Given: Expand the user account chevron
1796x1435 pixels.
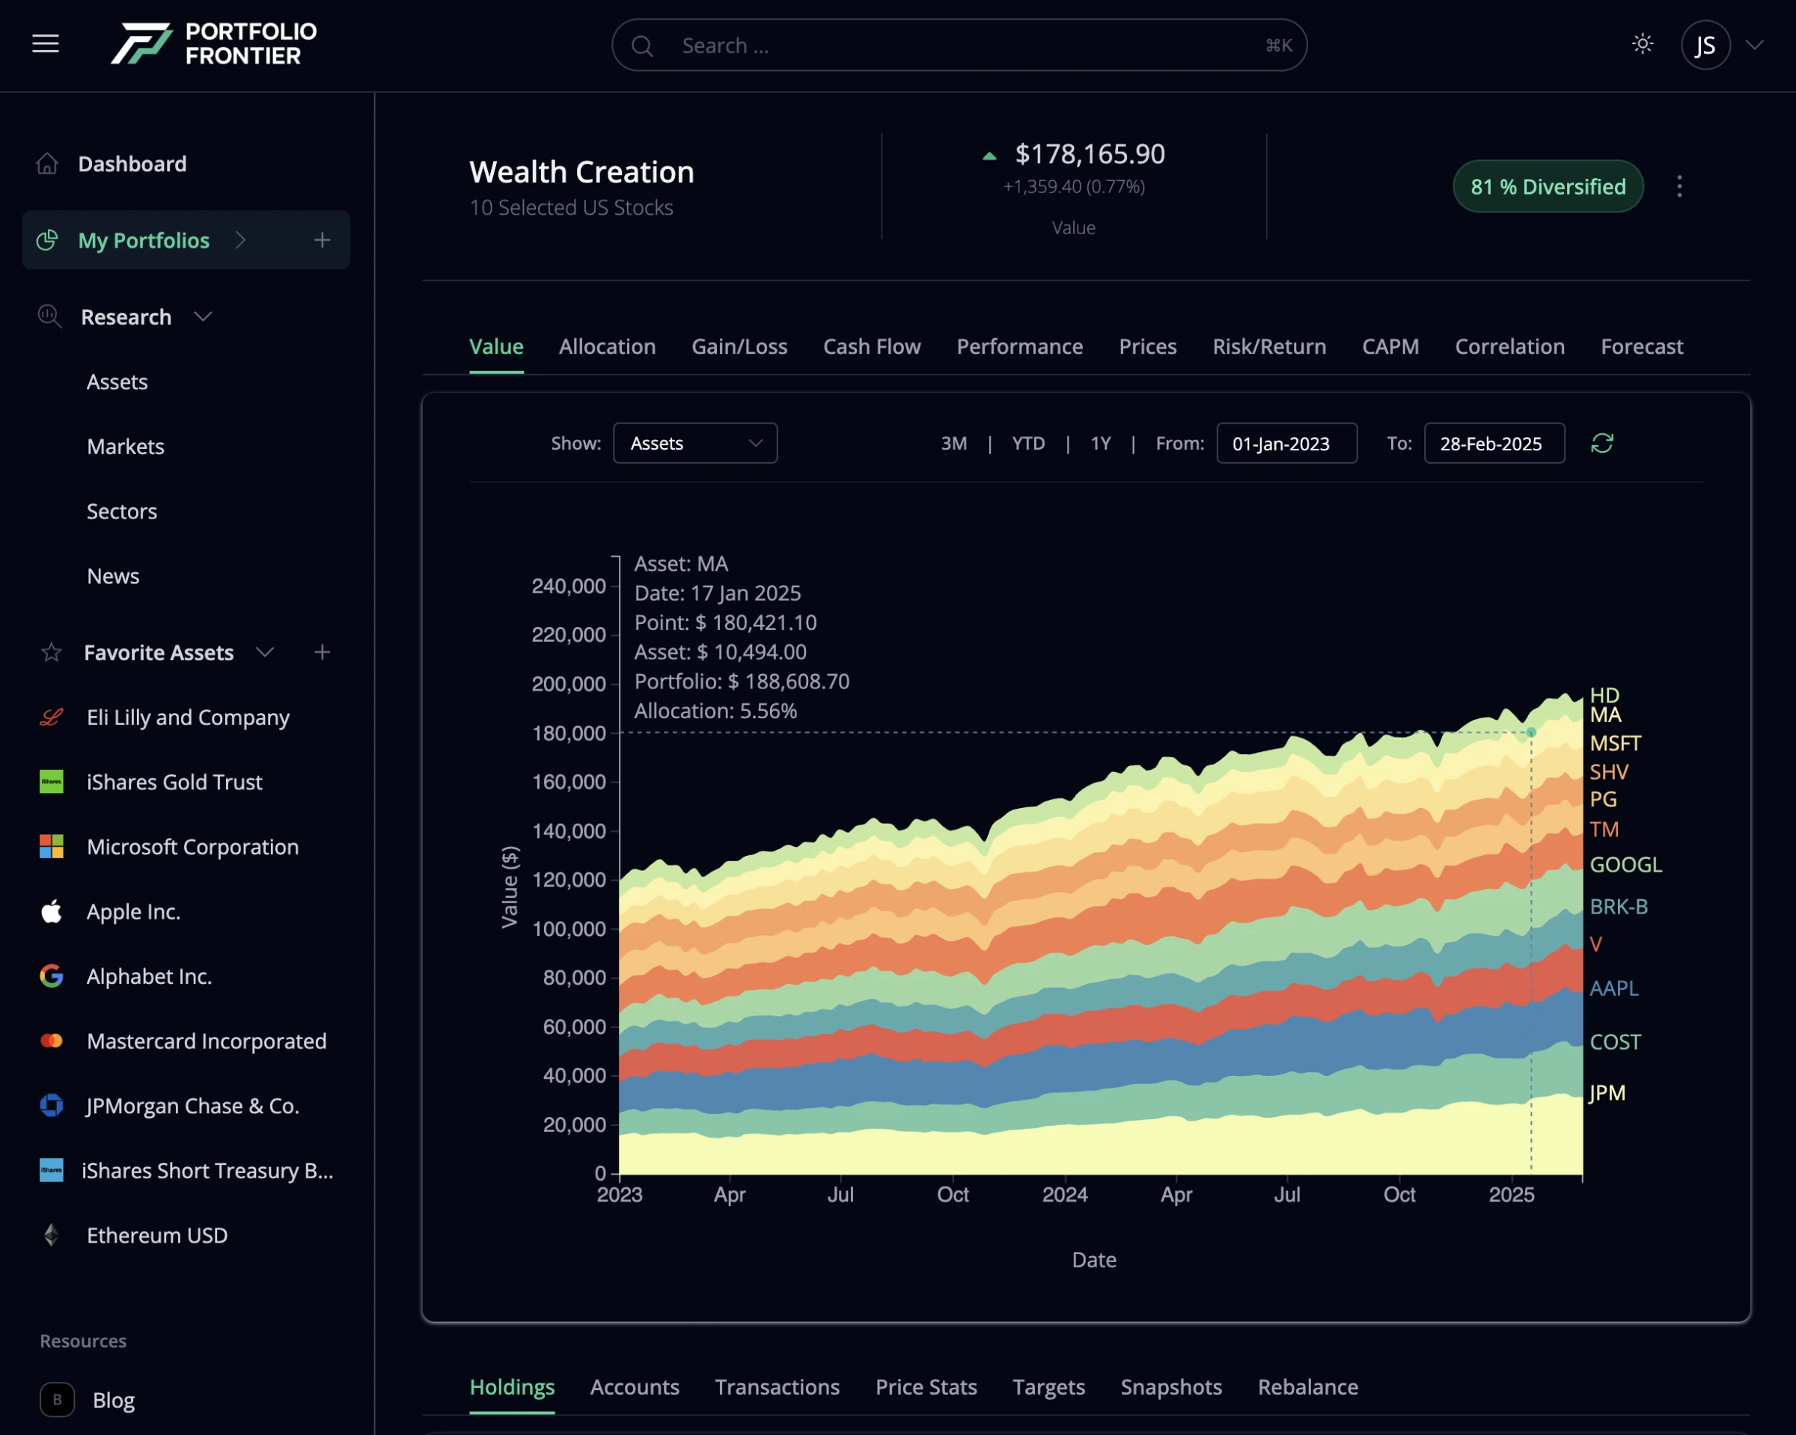Looking at the screenshot, I should (x=1754, y=45).
